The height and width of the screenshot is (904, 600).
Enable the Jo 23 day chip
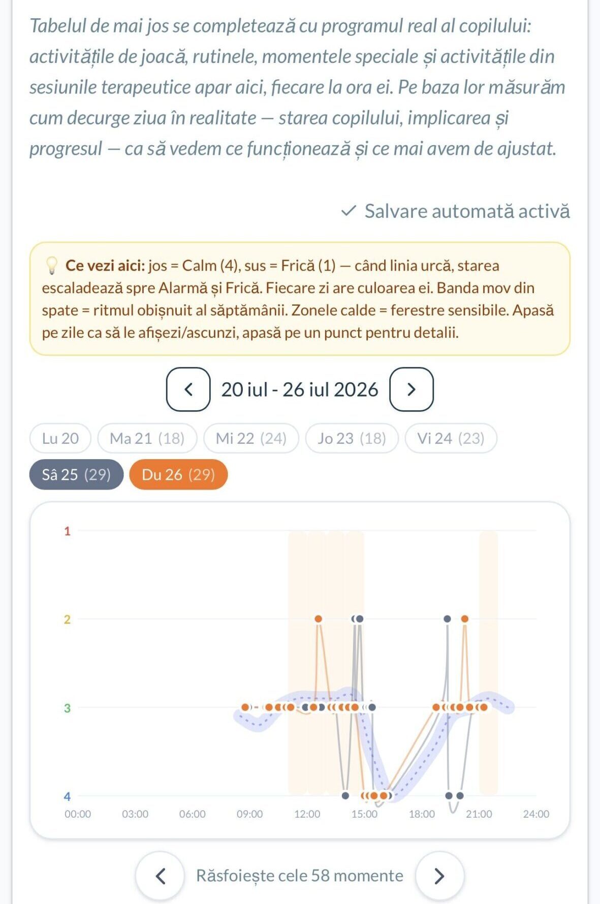point(352,438)
